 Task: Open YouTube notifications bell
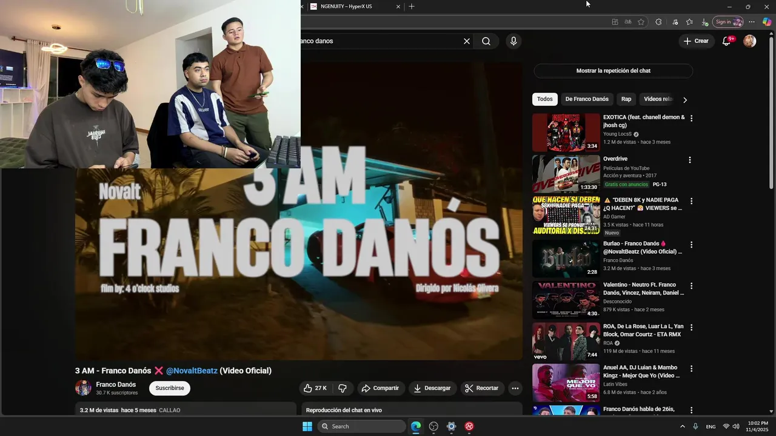click(x=726, y=41)
